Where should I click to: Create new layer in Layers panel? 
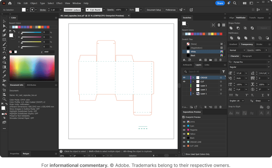pos(216,107)
